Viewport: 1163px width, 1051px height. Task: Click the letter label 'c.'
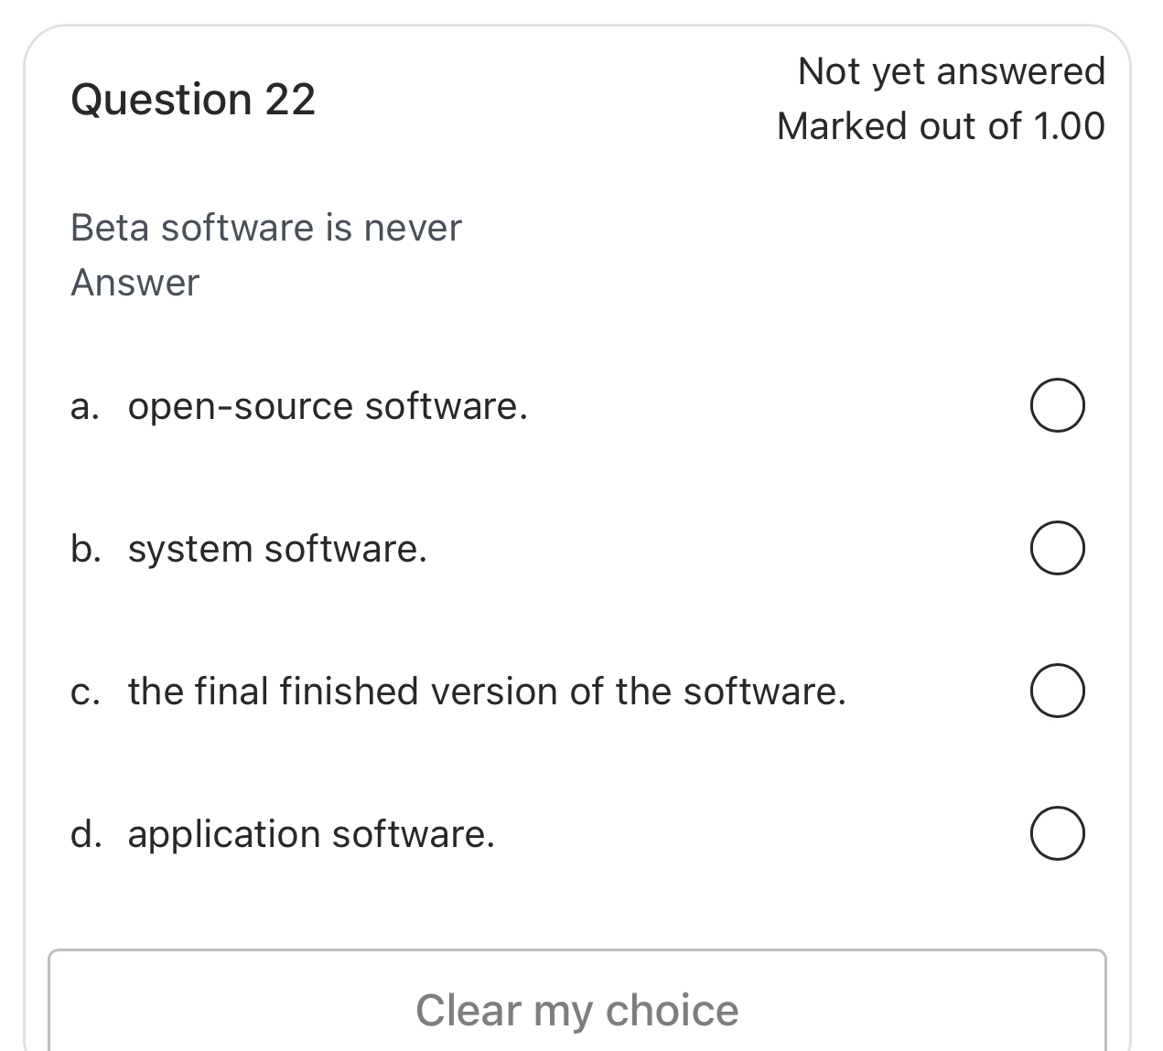[x=84, y=691]
